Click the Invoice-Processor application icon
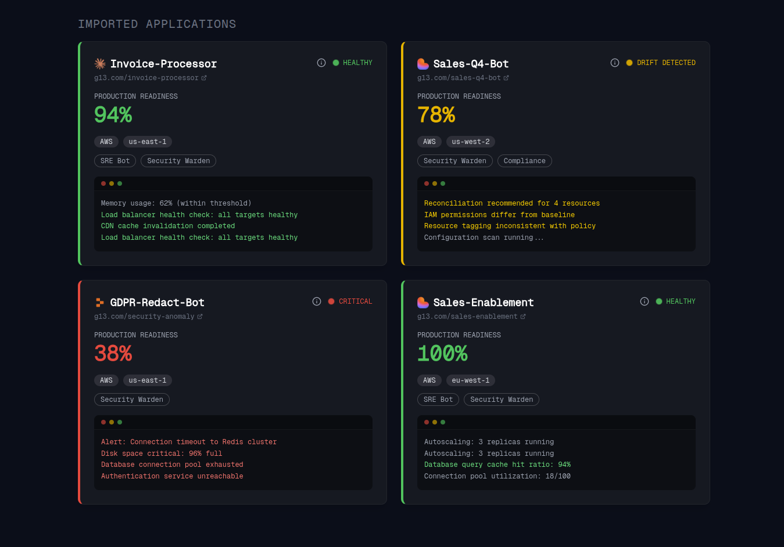The height and width of the screenshot is (547, 784). pyautogui.click(x=100, y=63)
